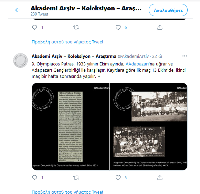Like the Olympiacos Patras tweet with 5 likes
This screenshot has width=200, height=194.
[x=118, y=178]
